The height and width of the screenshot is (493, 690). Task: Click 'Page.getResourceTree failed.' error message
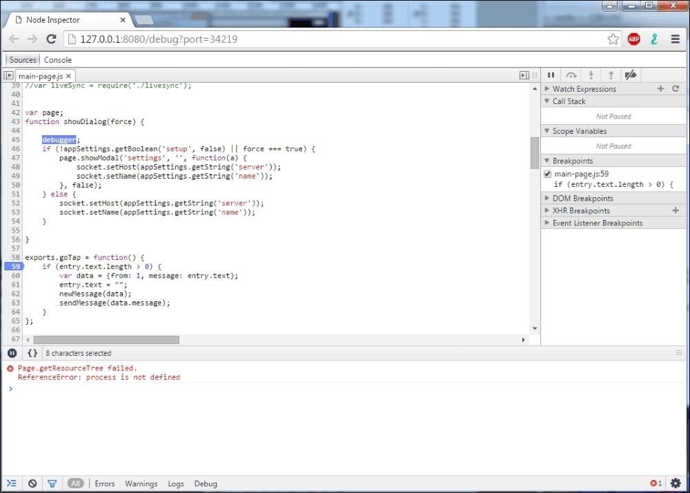click(x=77, y=368)
